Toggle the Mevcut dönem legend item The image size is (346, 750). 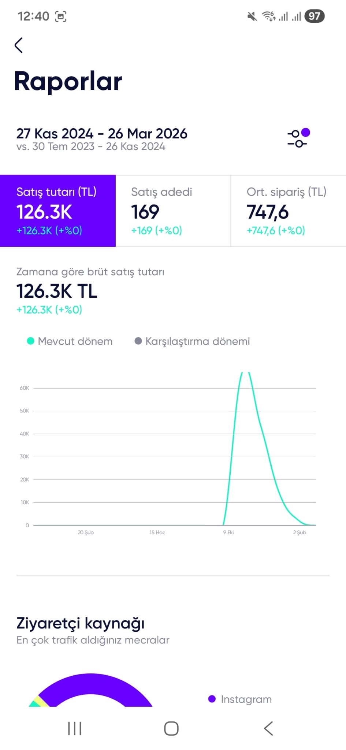[x=70, y=341]
